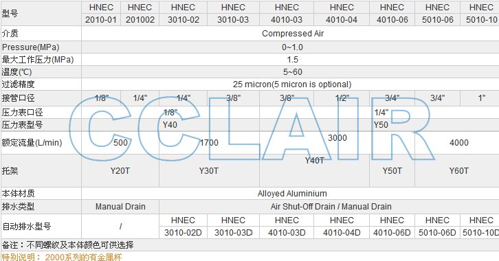Click the HNEC 3010-02 header cell
This screenshot has width=499, height=261.
click(x=184, y=13)
